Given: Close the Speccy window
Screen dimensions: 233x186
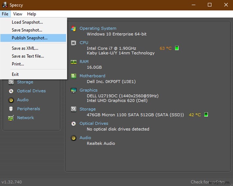Looking at the screenshot, I should (x=226, y=5).
